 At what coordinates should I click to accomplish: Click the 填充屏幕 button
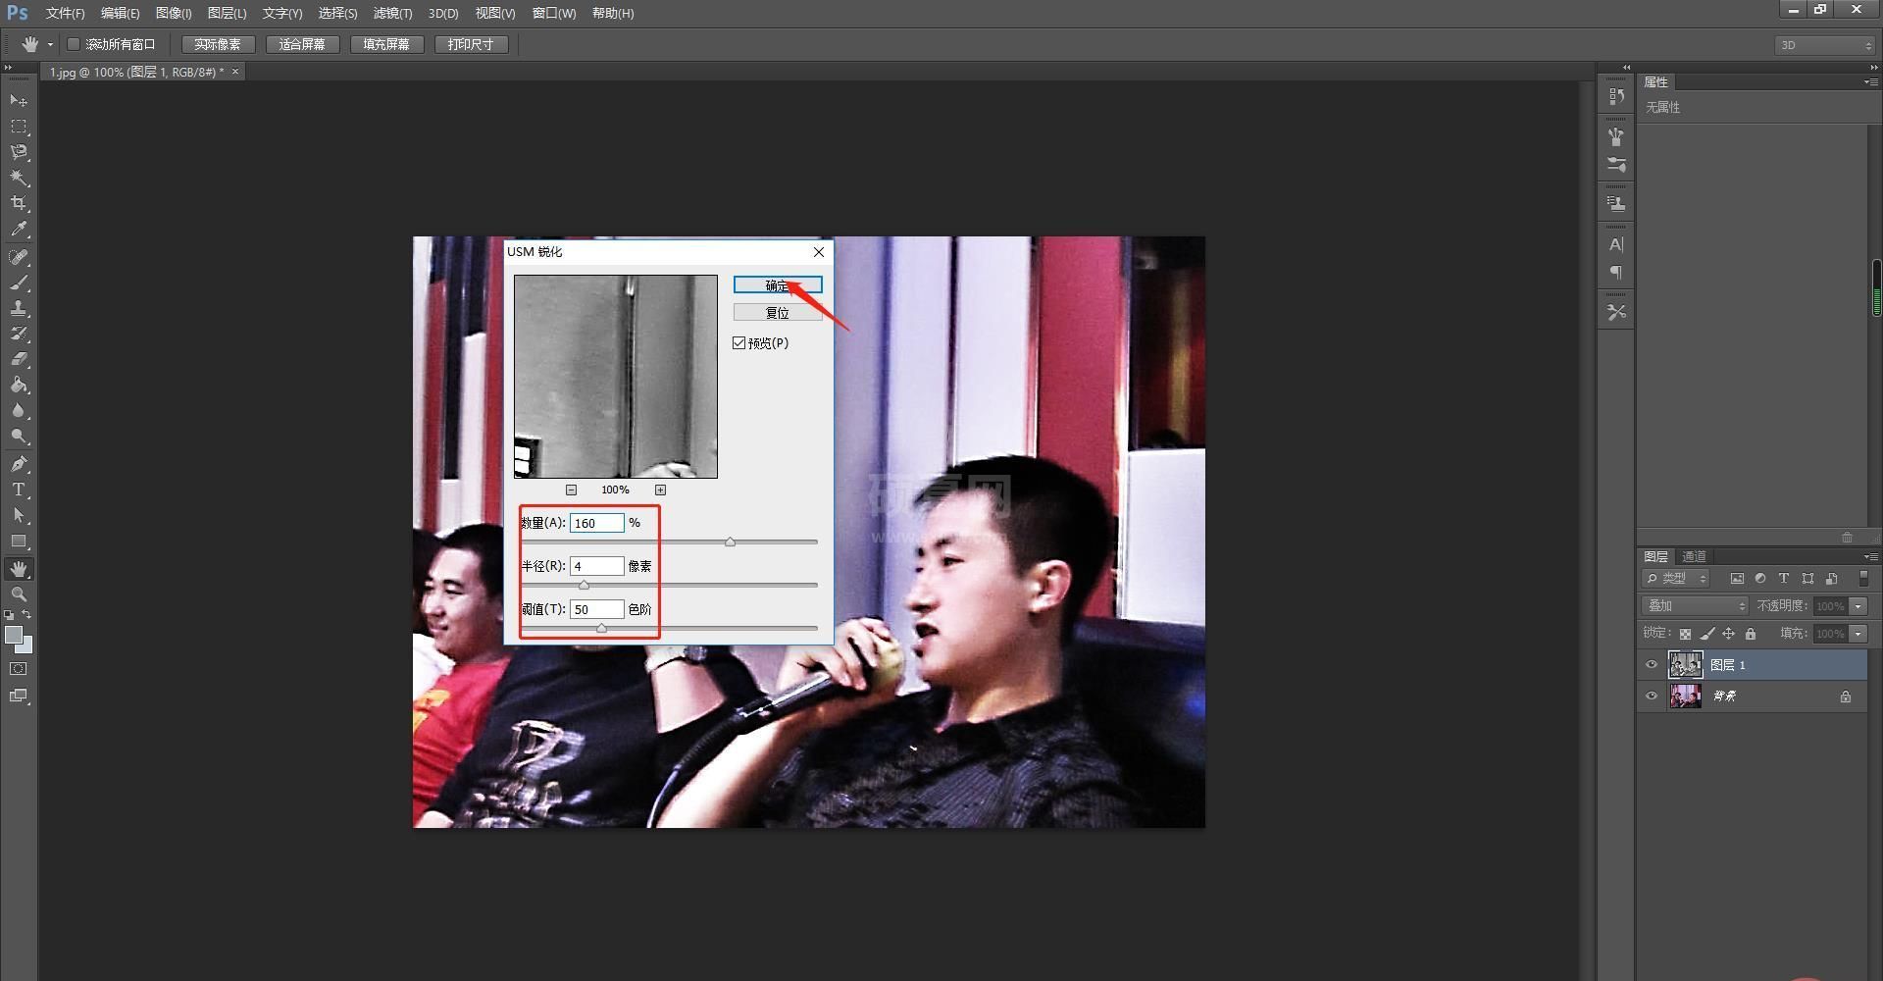click(x=386, y=44)
